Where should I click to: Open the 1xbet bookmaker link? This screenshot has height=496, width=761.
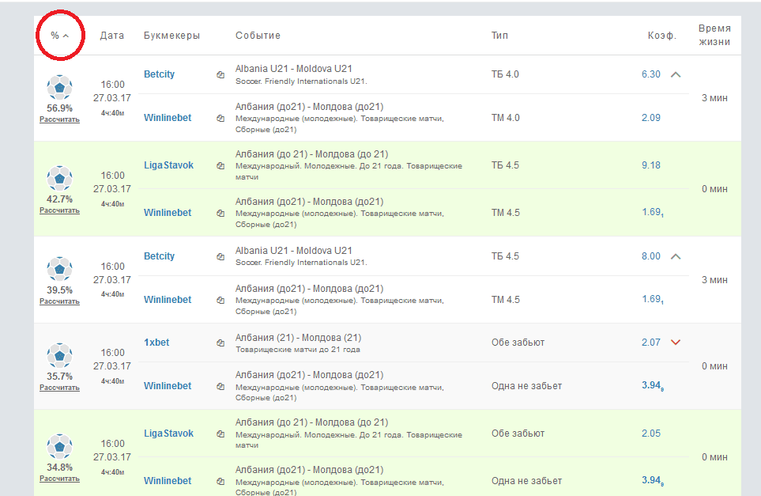coord(156,343)
